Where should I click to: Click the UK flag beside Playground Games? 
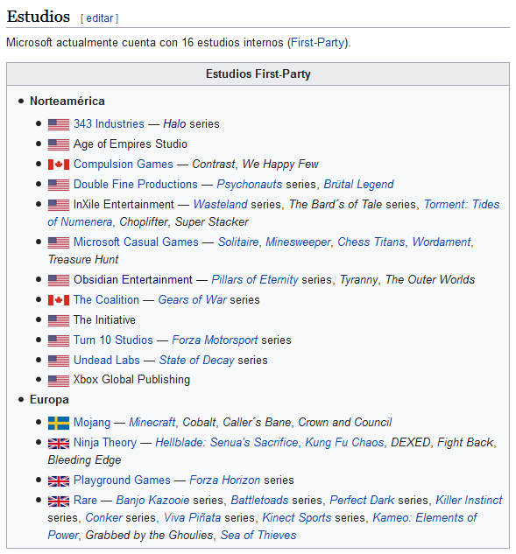click(59, 480)
